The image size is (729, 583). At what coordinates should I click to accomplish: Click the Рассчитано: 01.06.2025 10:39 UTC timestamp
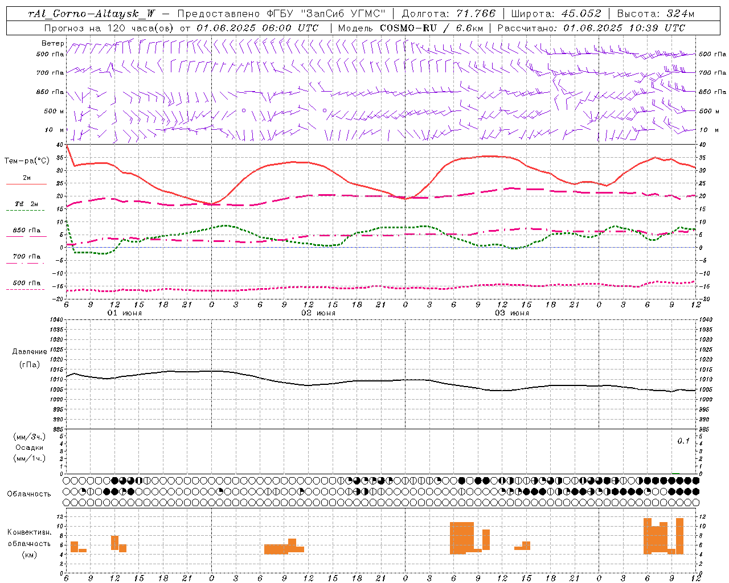tap(591, 28)
